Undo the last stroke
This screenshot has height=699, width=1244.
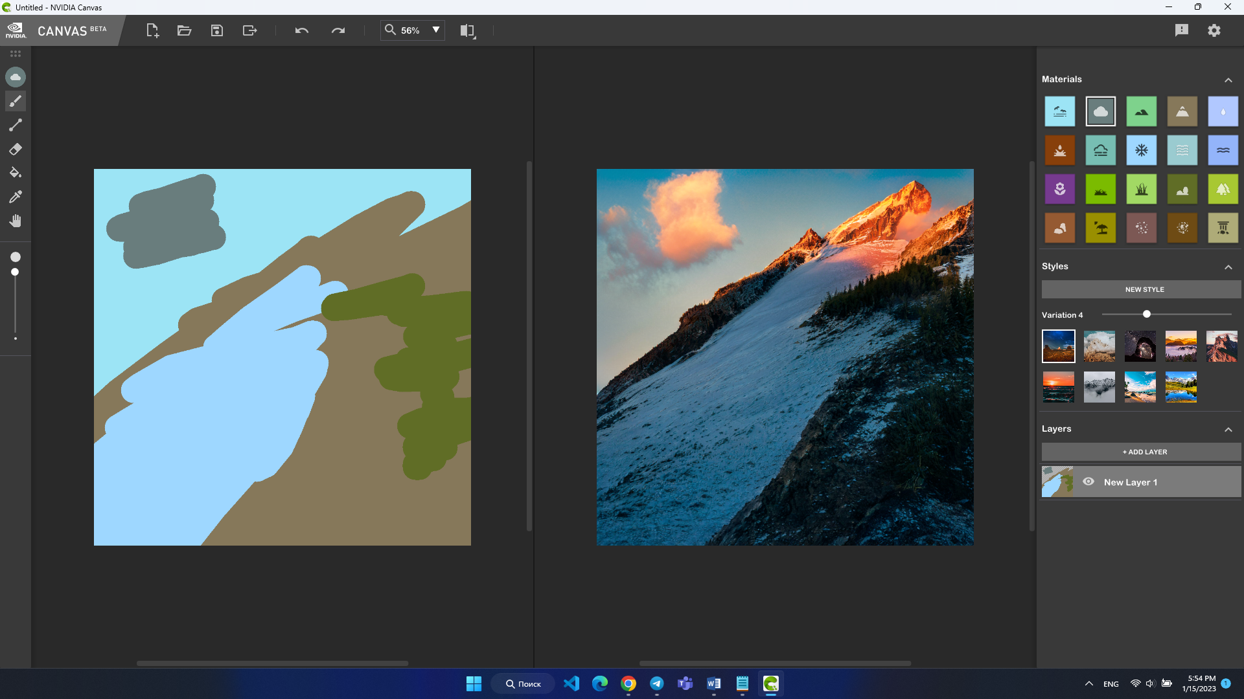pos(302,30)
